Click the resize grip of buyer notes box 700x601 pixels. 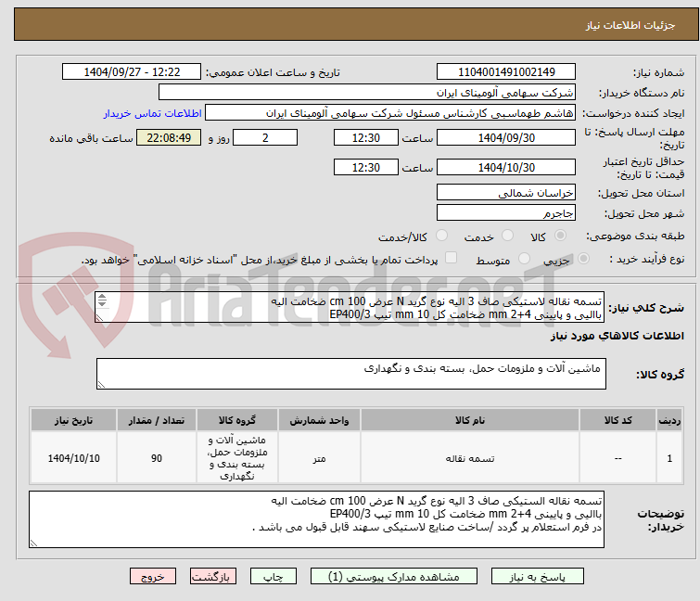pos(34,543)
